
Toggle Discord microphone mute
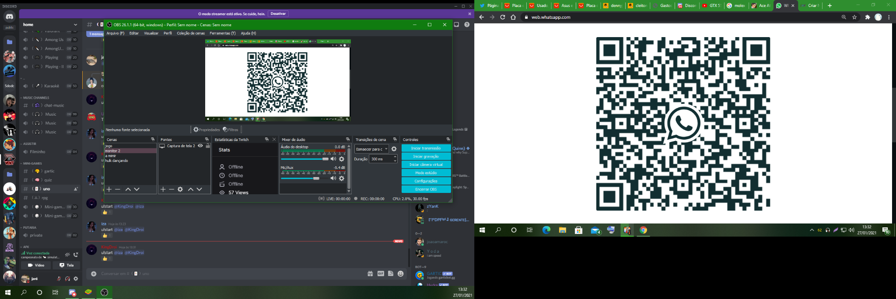tap(59, 278)
